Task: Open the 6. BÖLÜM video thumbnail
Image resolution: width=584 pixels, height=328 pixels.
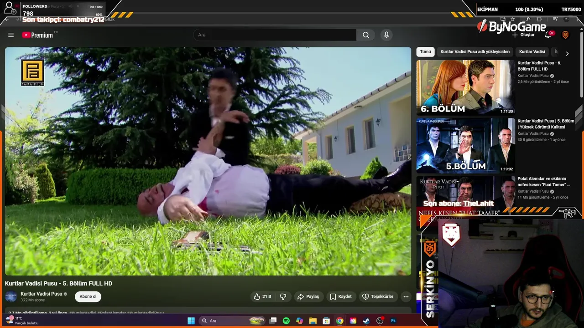Action: 465,87
